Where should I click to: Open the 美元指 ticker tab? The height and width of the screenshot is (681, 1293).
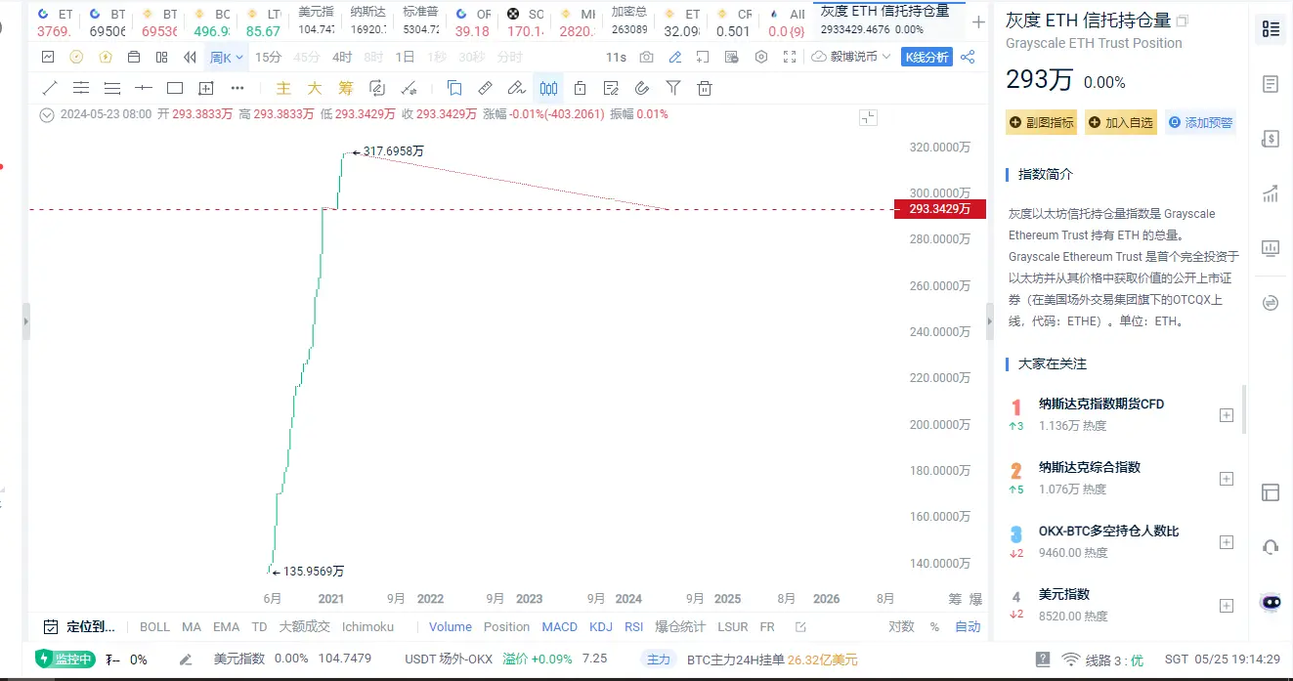point(316,21)
